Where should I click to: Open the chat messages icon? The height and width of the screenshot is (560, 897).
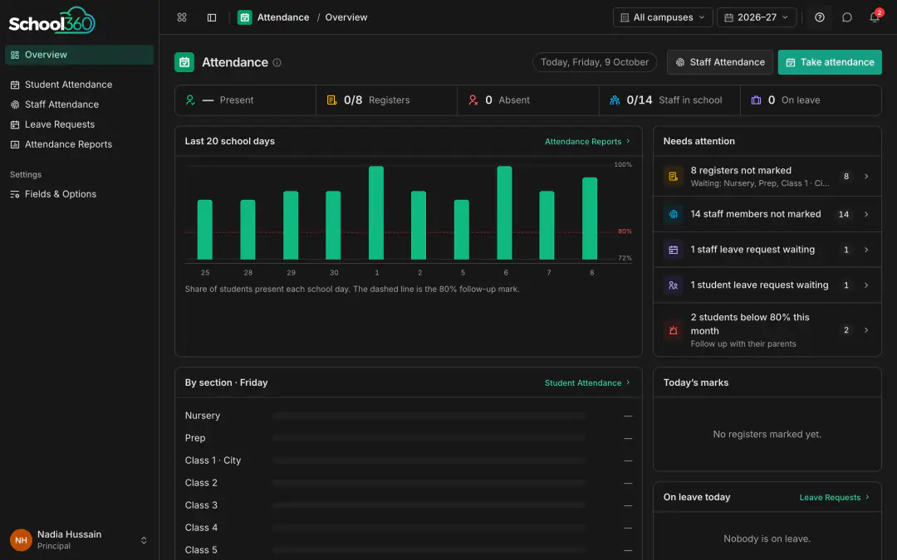coord(847,17)
